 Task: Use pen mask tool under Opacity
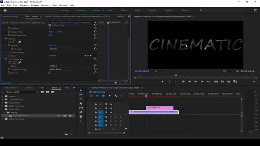pyautogui.click(x=19, y=42)
